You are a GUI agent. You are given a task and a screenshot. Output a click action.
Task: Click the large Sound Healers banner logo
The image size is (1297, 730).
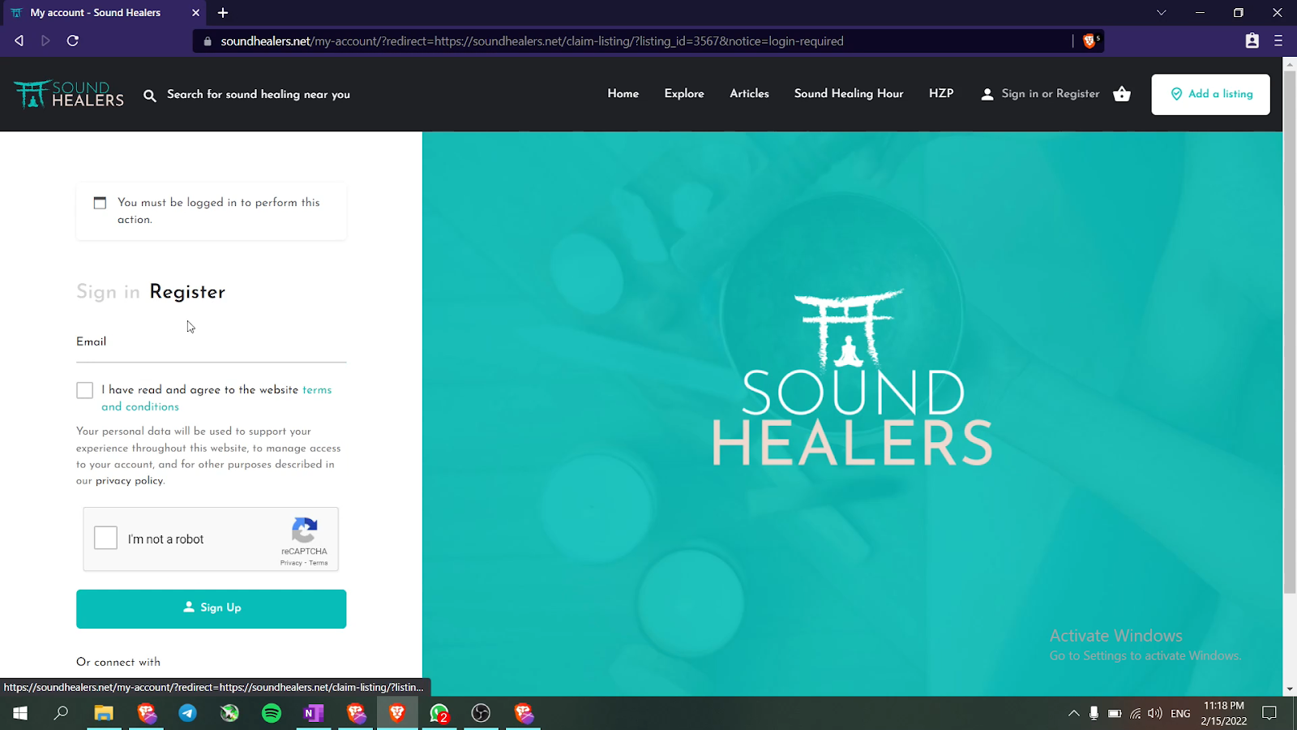click(x=852, y=379)
